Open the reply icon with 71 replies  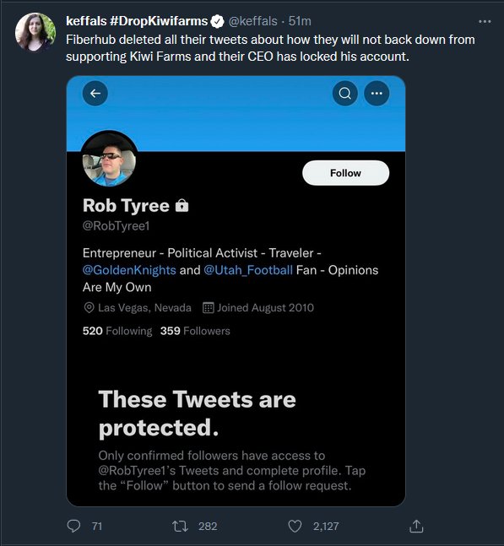[x=73, y=526]
